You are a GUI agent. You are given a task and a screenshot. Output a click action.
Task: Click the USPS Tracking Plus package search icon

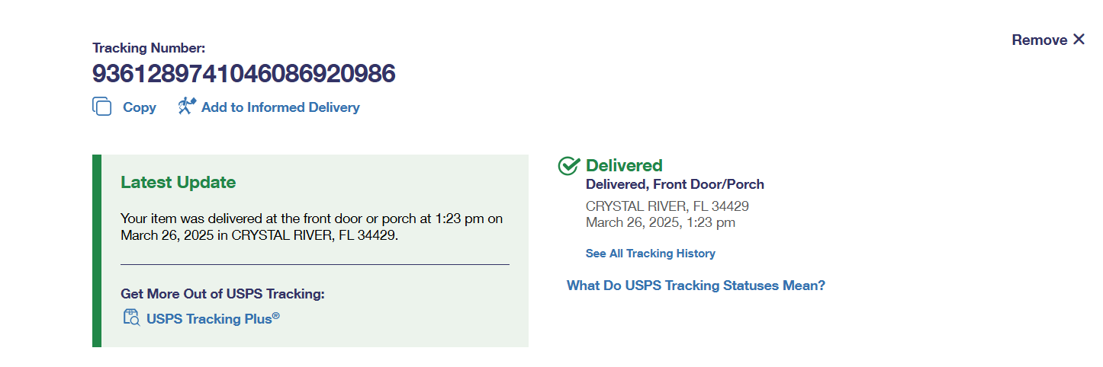(x=131, y=318)
